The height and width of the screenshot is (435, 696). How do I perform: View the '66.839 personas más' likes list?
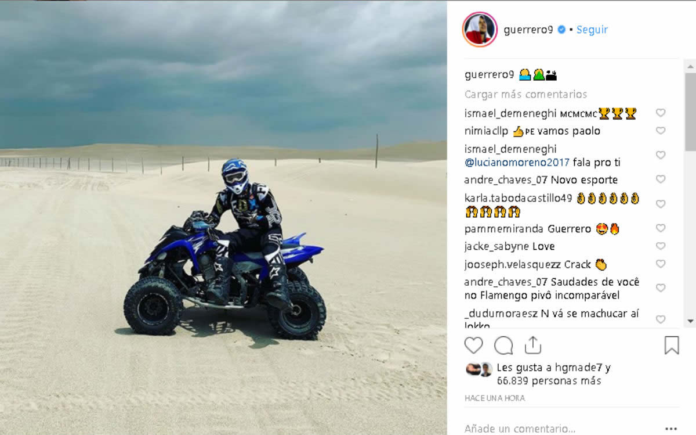coord(549,381)
